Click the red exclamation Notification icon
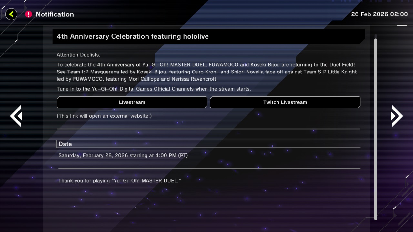Screen dimensions: 413x232 coord(29,14)
